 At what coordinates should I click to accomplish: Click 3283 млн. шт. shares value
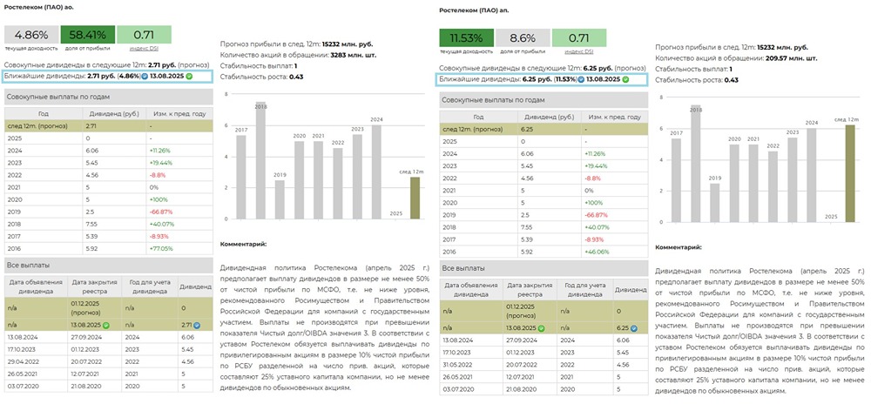pyautogui.click(x=353, y=55)
